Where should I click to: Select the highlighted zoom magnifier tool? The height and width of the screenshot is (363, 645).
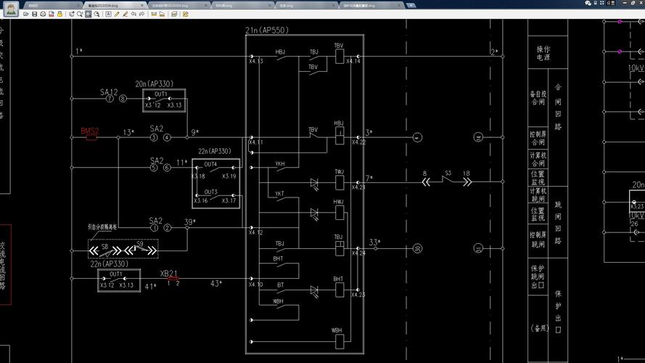tap(88, 14)
